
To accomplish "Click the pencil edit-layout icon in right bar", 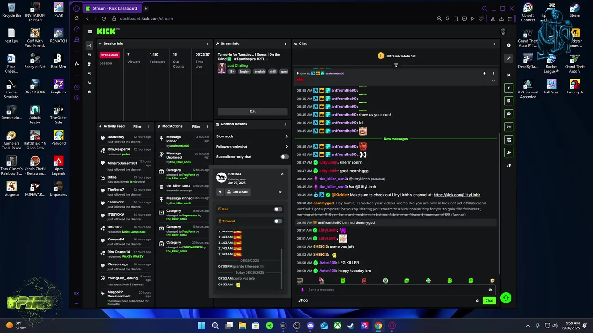I will tap(509, 58).
